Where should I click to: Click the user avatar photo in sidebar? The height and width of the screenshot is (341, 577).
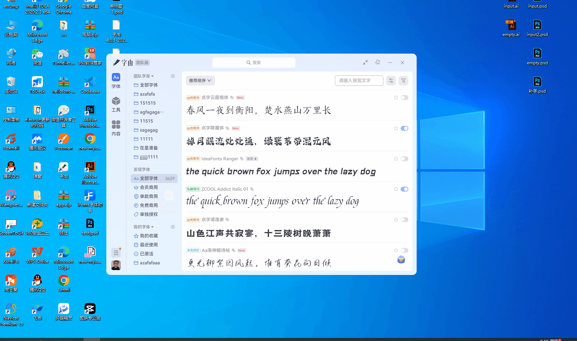tap(116, 265)
